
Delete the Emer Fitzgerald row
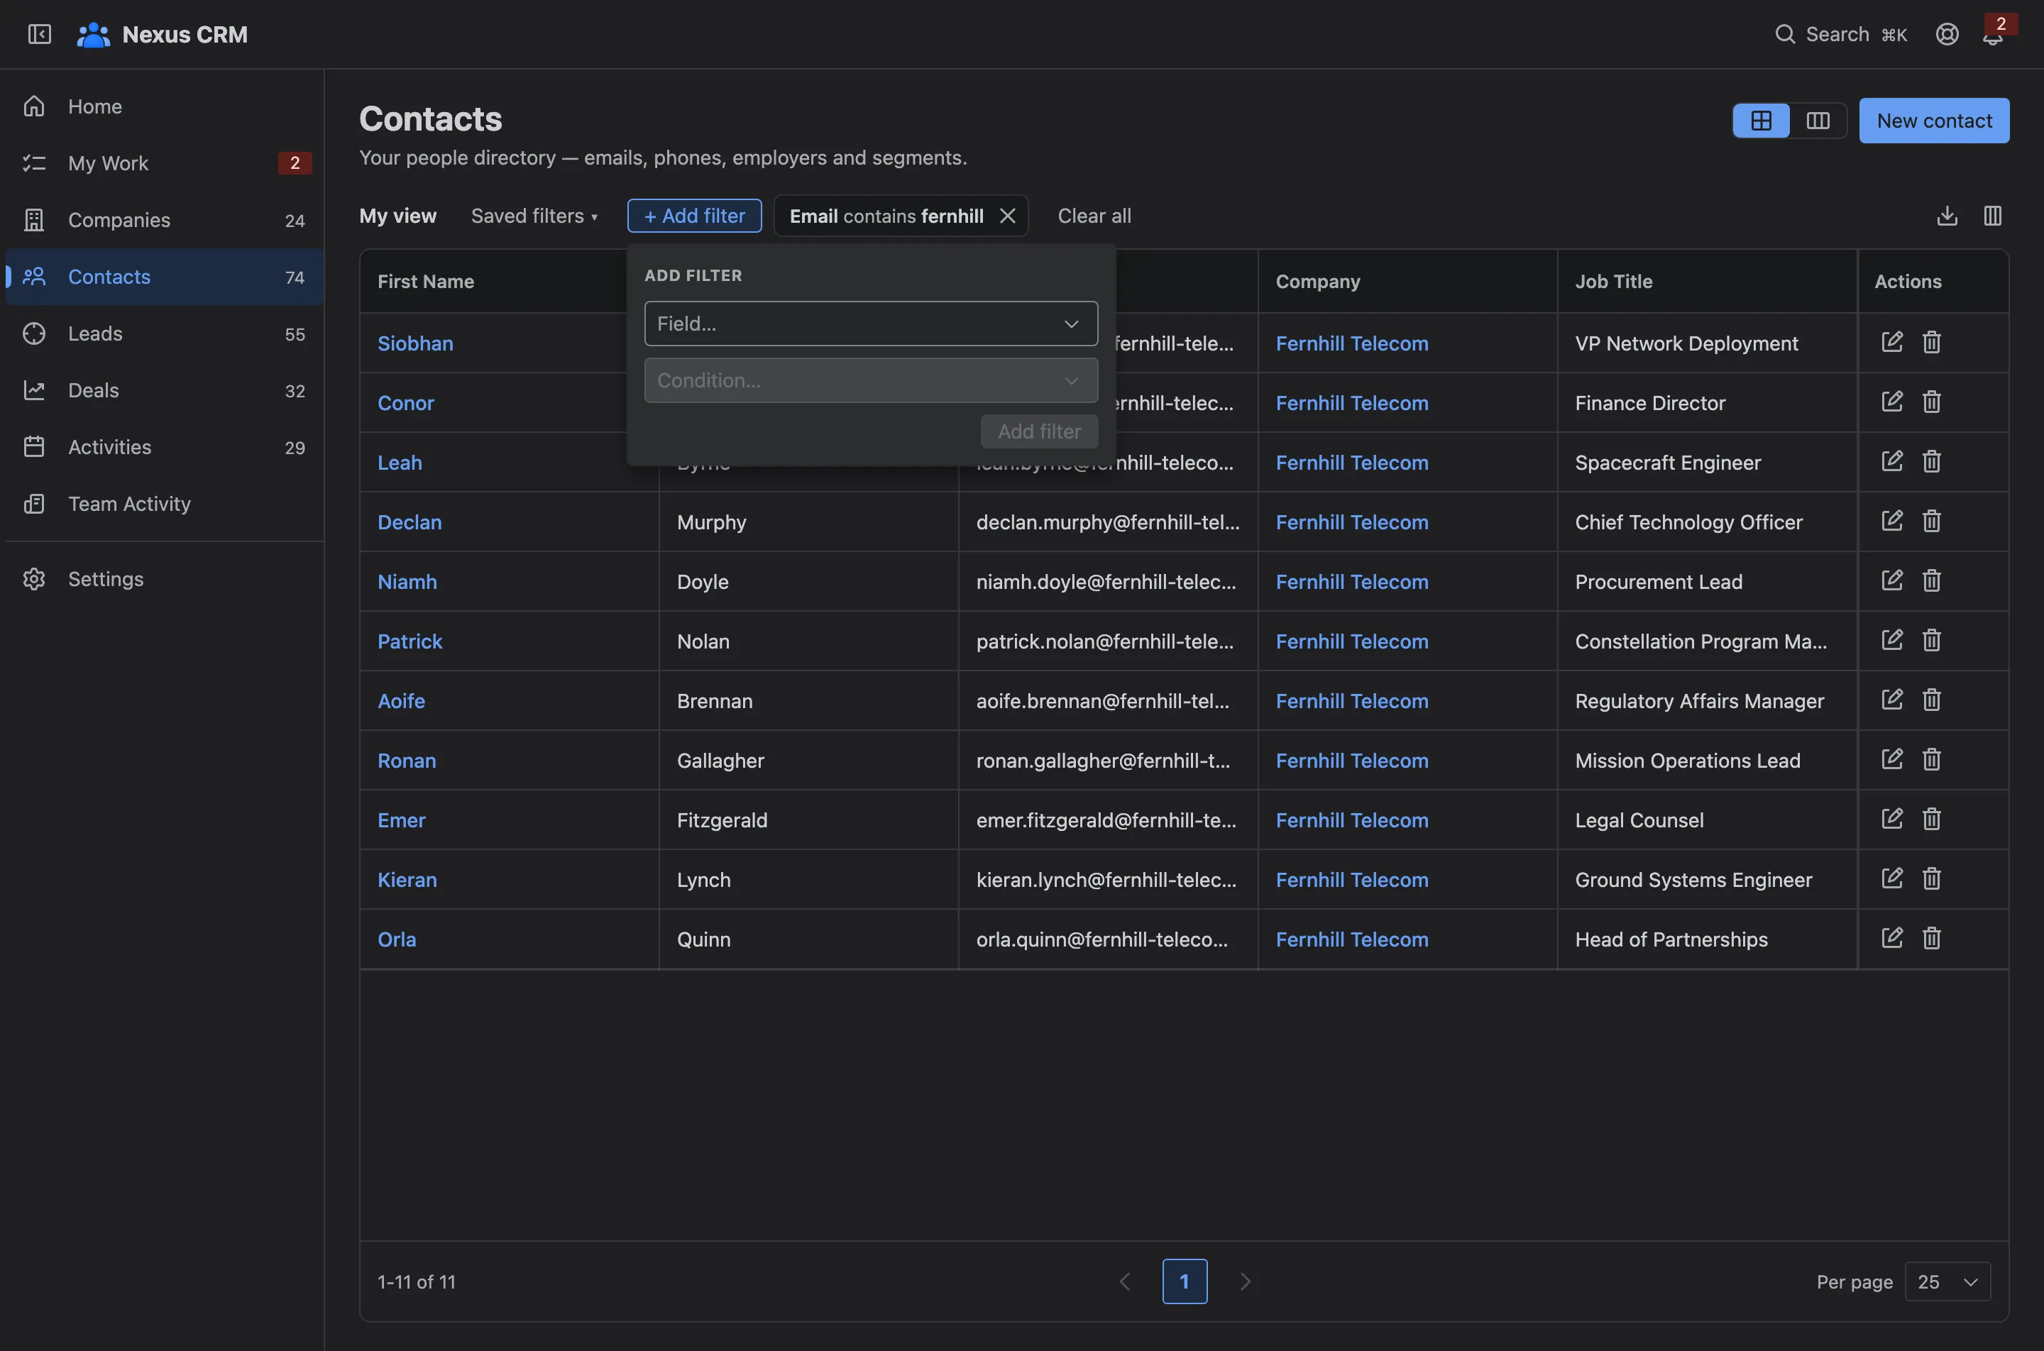click(1931, 819)
